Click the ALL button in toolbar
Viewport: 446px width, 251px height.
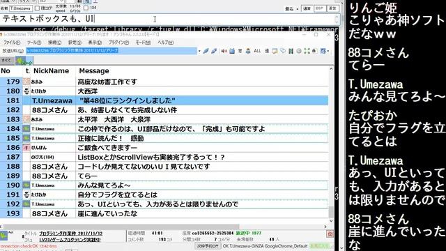(x=257, y=51)
